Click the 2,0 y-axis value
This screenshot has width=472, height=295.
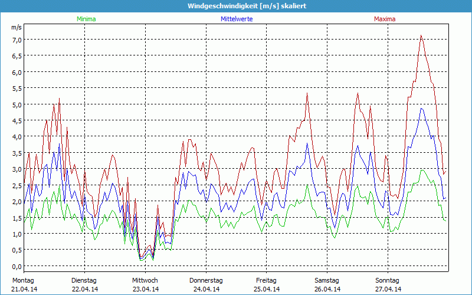(17, 202)
